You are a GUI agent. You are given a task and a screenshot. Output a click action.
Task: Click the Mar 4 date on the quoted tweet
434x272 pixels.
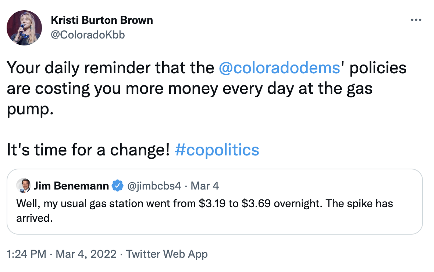(204, 186)
